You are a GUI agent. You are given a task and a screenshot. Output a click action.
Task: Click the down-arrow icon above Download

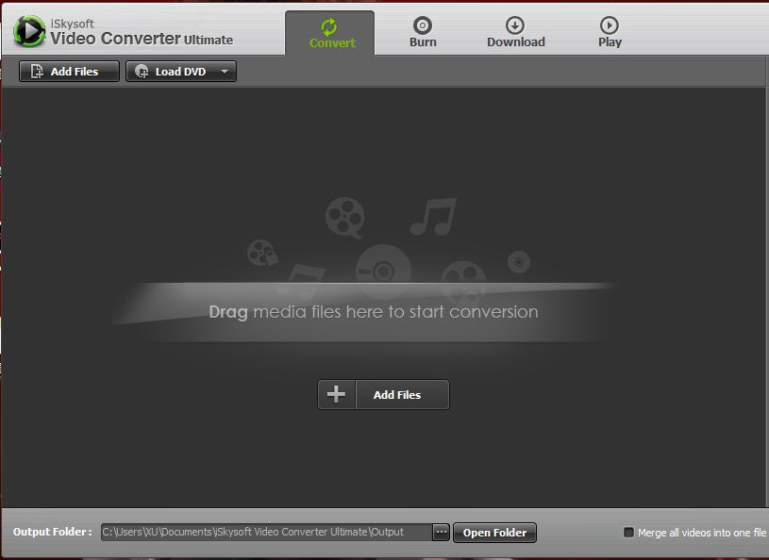(515, 25)
